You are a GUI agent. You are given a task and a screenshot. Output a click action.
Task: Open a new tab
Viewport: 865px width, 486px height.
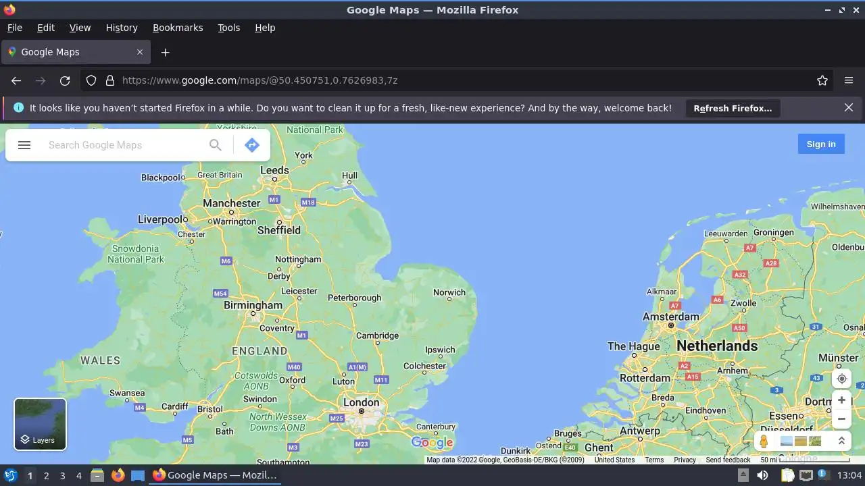point(165,52)
